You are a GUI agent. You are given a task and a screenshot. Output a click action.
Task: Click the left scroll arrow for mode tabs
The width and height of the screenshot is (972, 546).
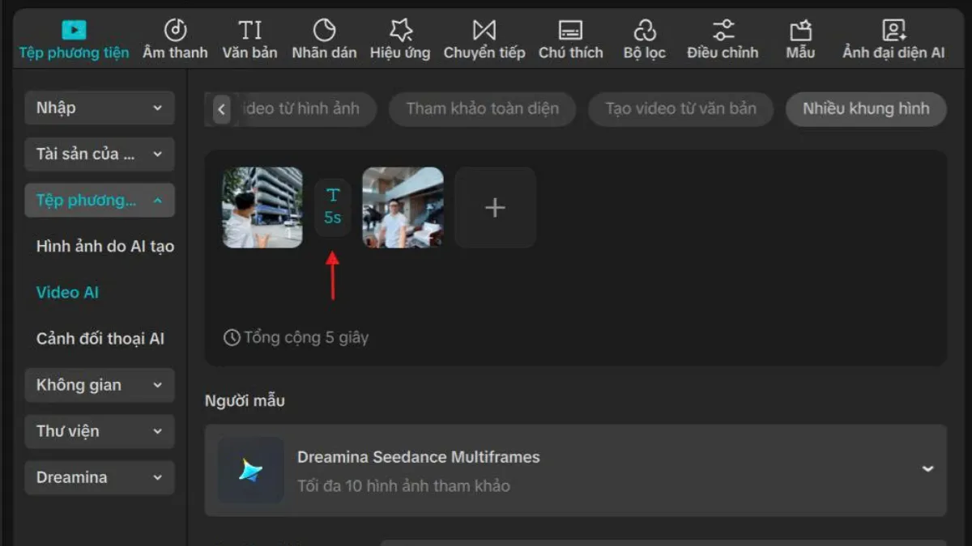coord(222,109)
